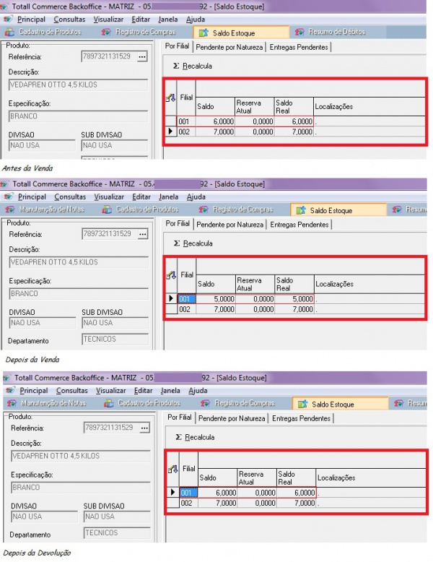
Task: Open the Visualizar menu in the middle window
Action: [109, 196]
